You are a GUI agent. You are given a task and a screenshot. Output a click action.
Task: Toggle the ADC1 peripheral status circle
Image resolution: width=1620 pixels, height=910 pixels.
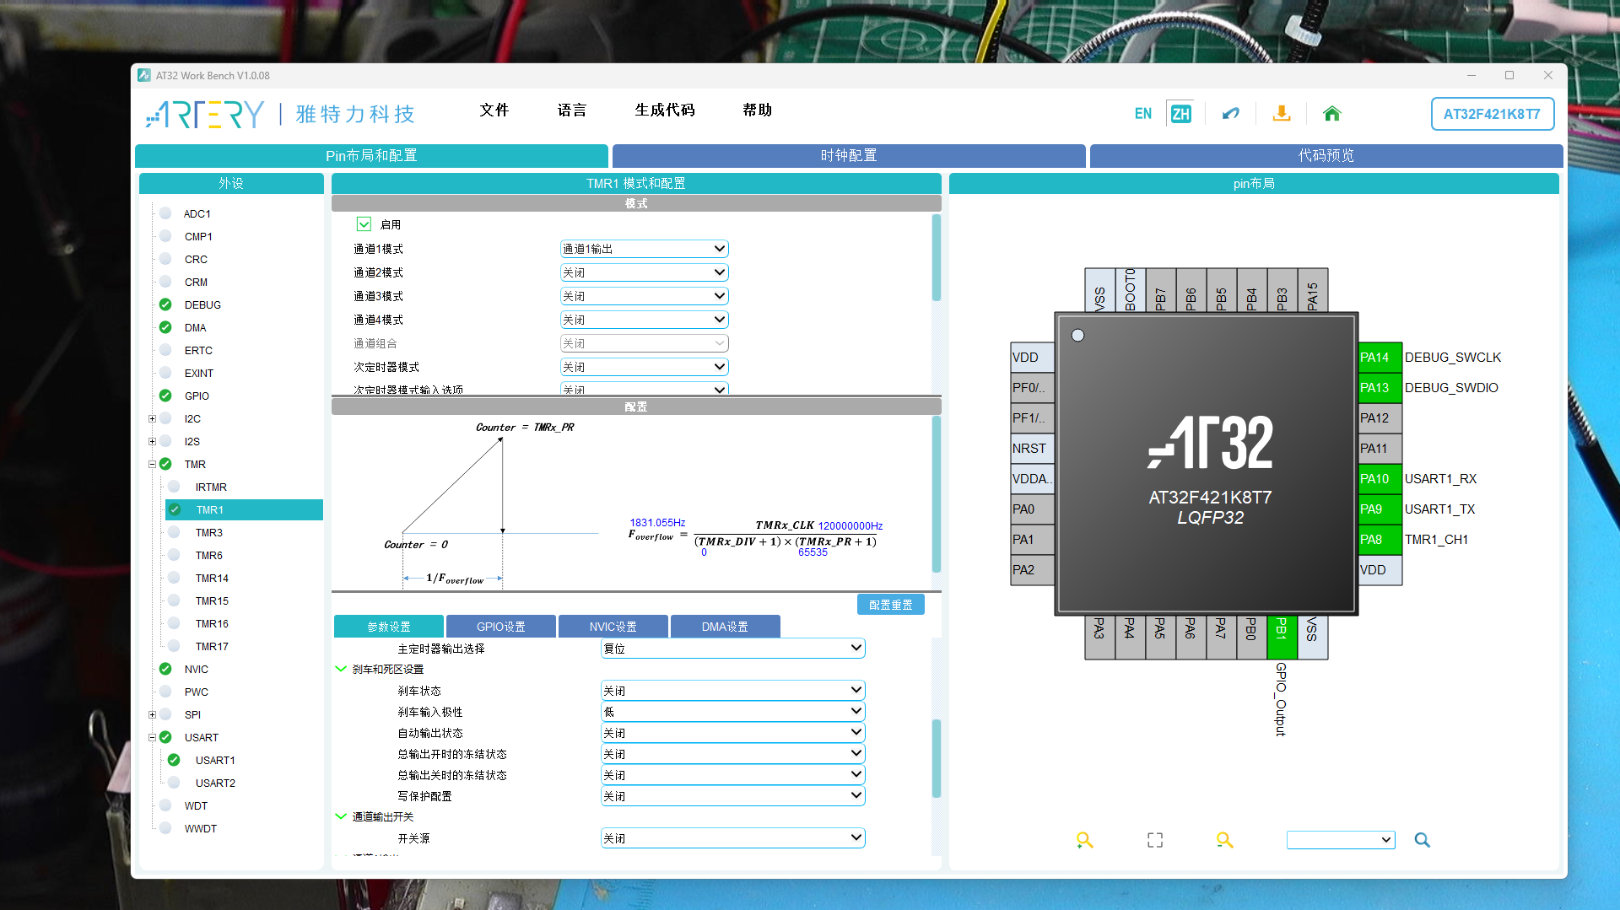click(x=165, y=213)
